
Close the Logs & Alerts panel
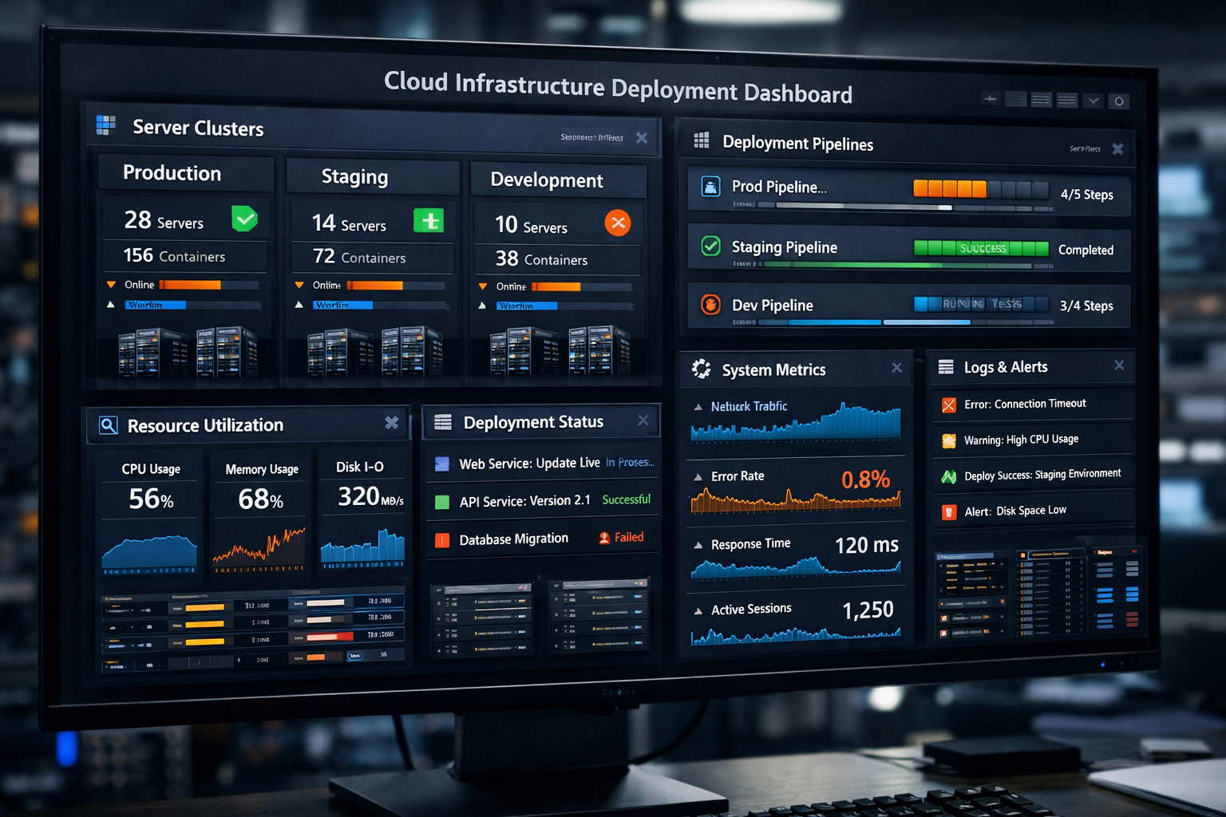coord(1119,365)
